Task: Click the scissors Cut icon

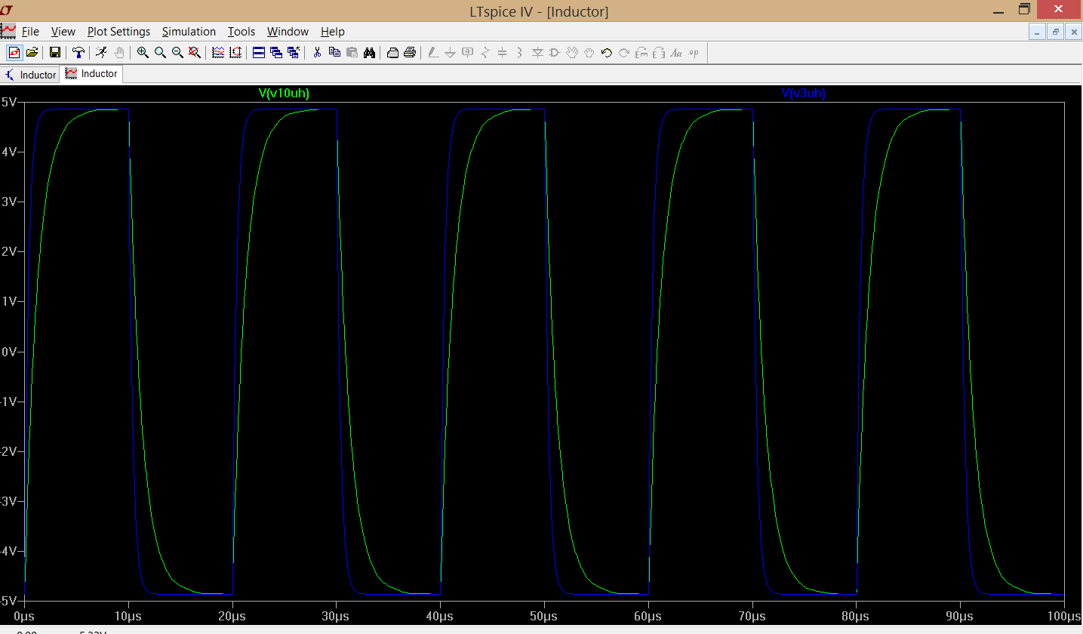Action: point(317,52)
